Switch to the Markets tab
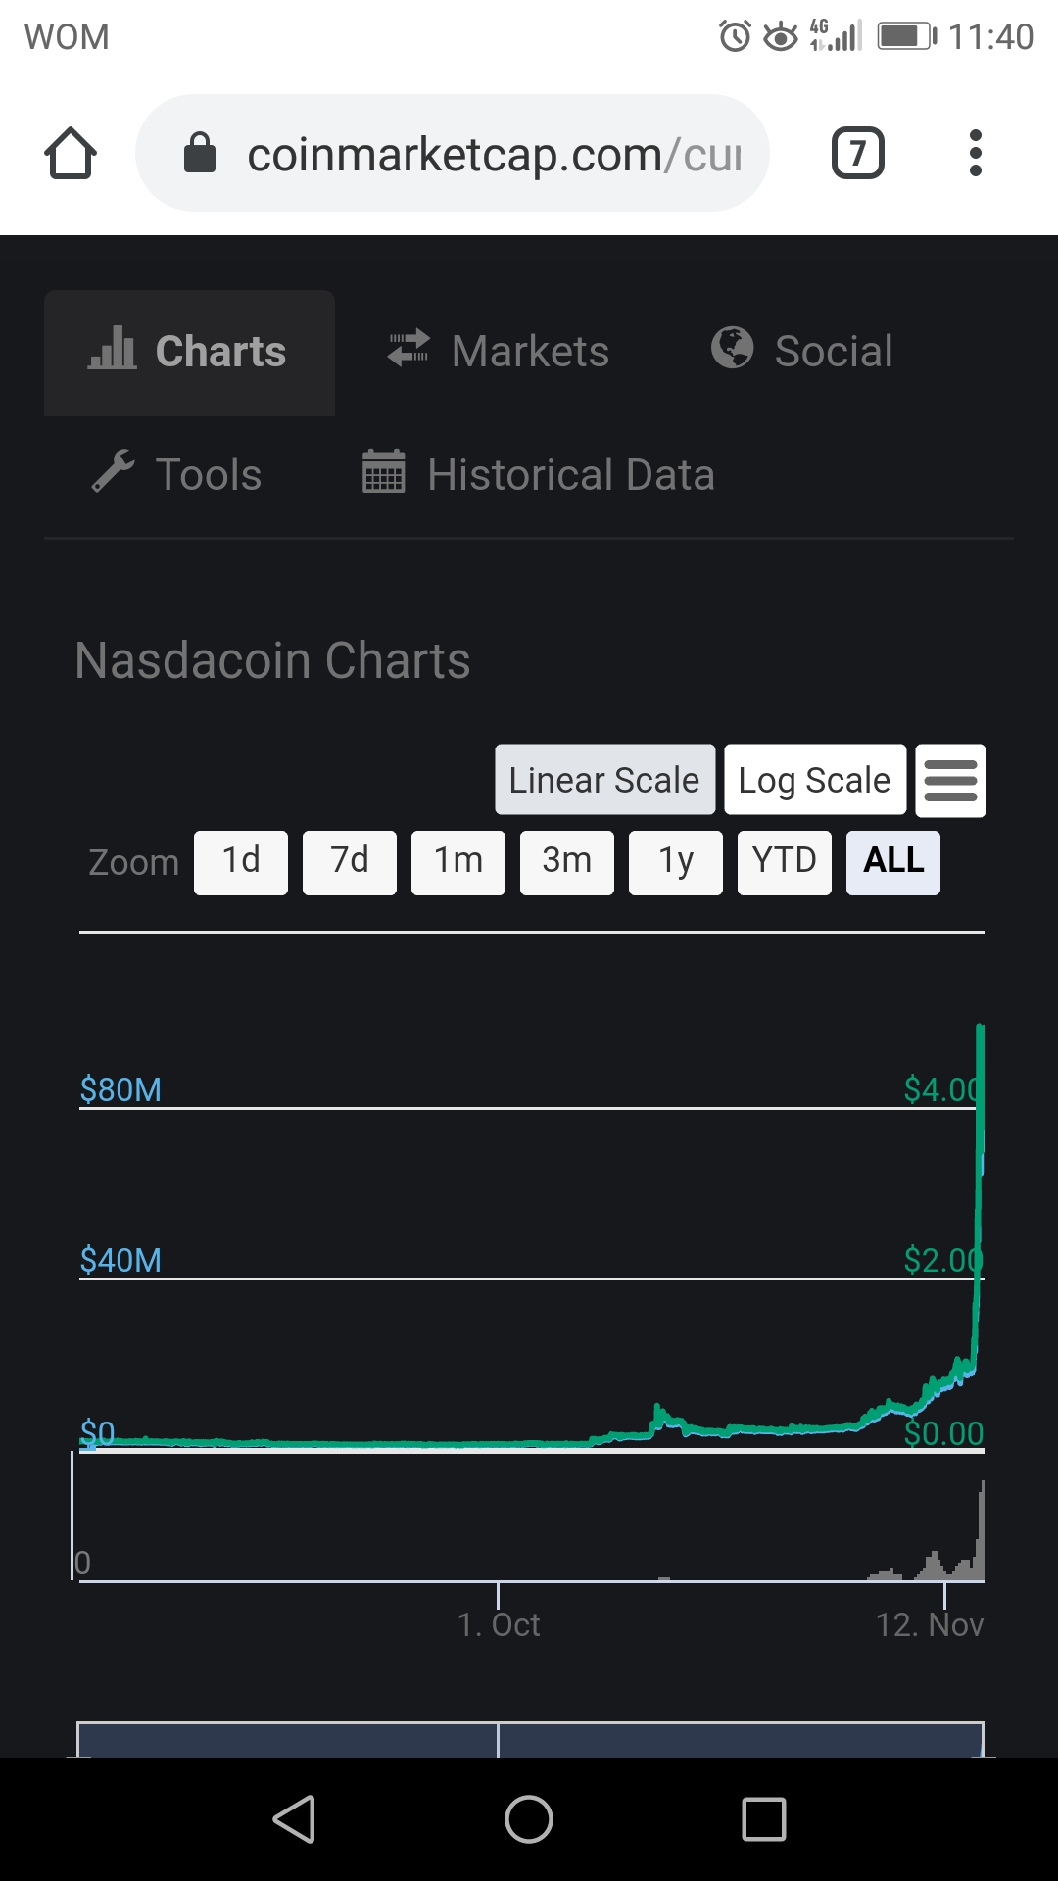 pos(499,352)
